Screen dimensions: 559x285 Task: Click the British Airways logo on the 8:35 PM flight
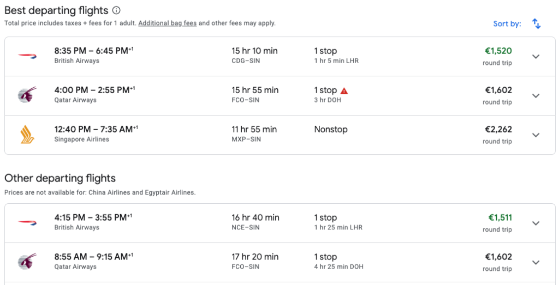[27, 56]
